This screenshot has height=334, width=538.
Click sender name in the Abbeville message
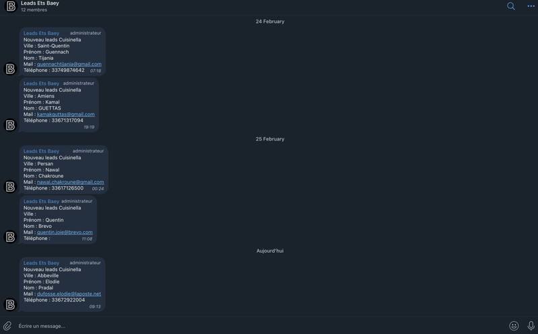(x=41, y=263)
